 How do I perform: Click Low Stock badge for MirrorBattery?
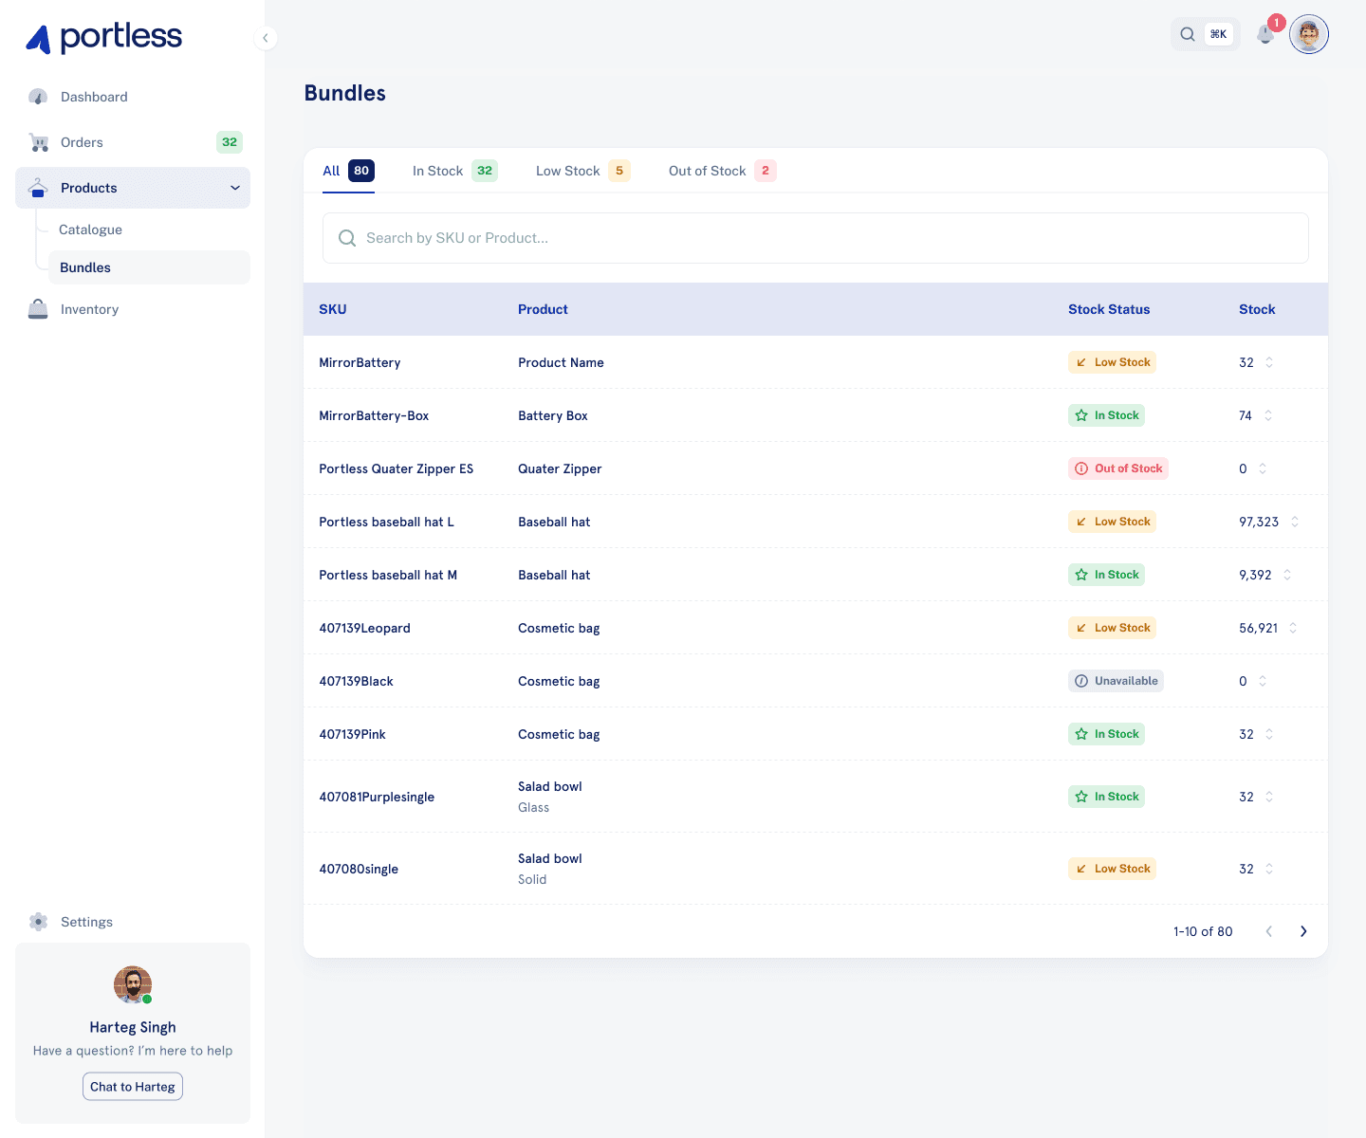tap(1112, 362)
